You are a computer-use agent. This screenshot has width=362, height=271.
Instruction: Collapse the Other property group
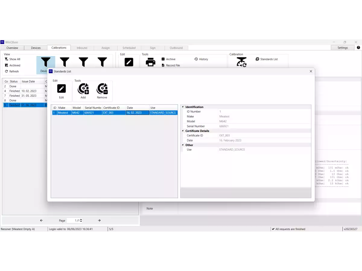(x=183, y=145)
